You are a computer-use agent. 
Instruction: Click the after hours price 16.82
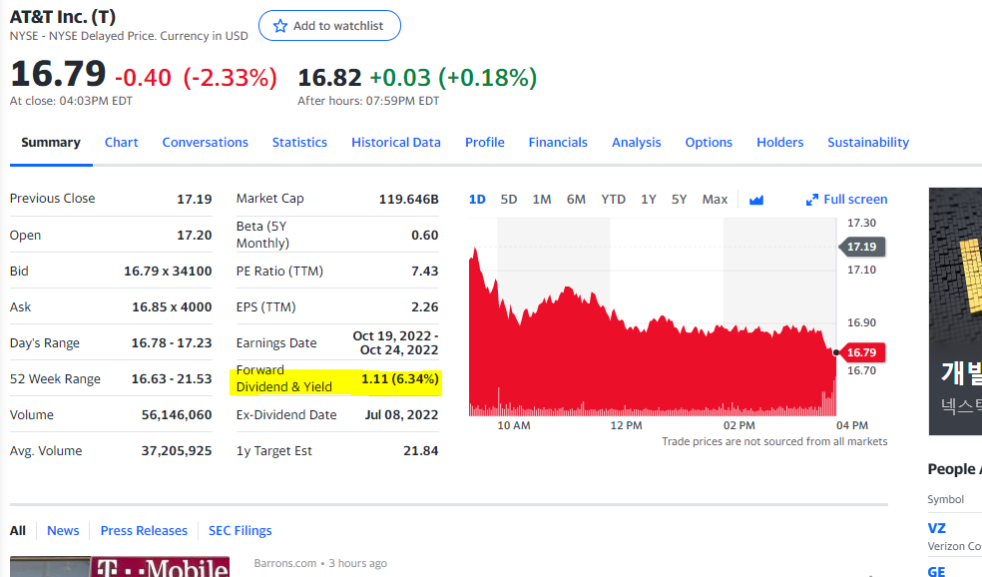click(x=329, y=78)
